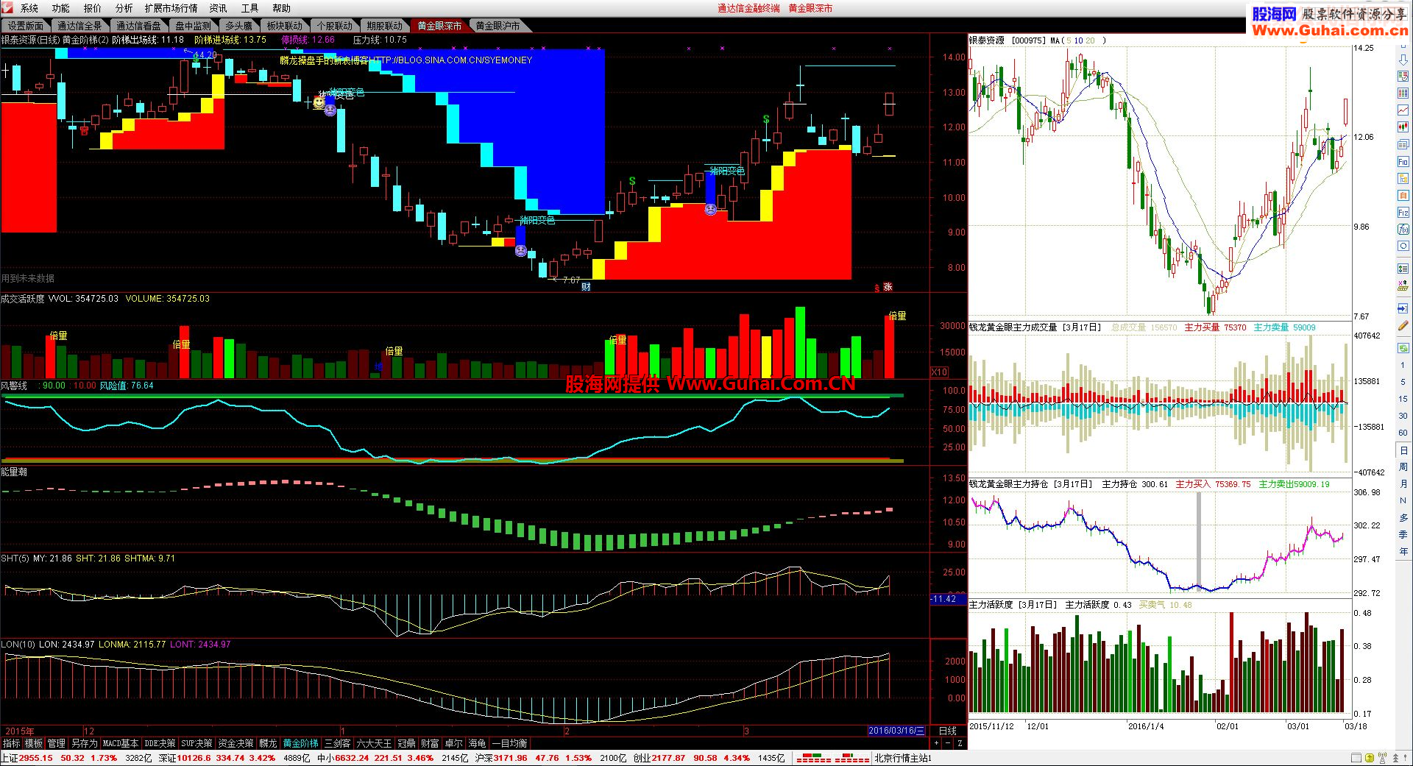Open the 系统 menu

[29, 8]
